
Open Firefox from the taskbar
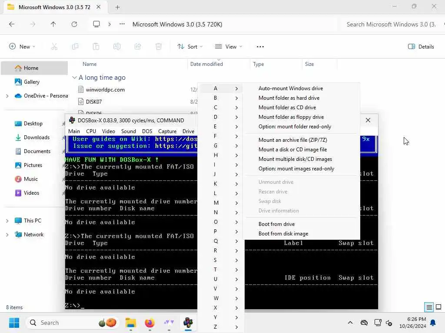click(x=149, y=323)
